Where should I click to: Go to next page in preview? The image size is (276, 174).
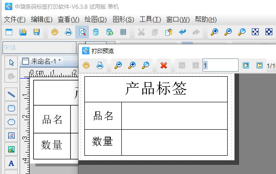coord(246,65)
